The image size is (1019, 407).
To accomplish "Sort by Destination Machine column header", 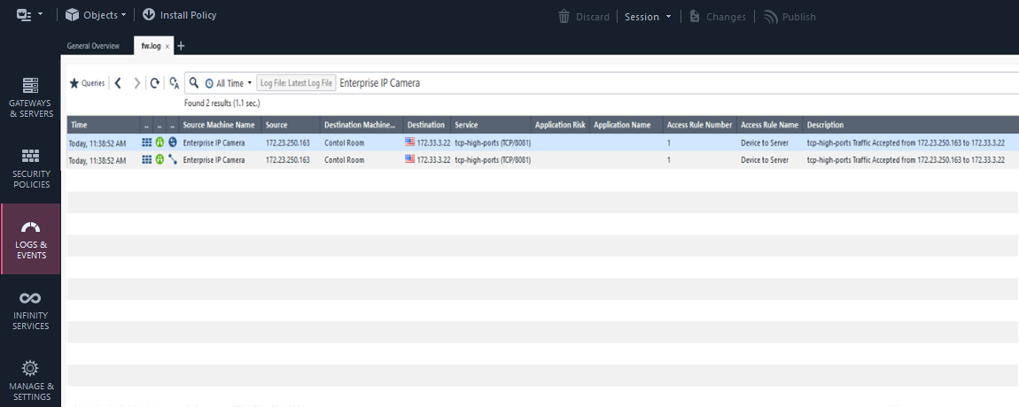I will pos(362,125).
